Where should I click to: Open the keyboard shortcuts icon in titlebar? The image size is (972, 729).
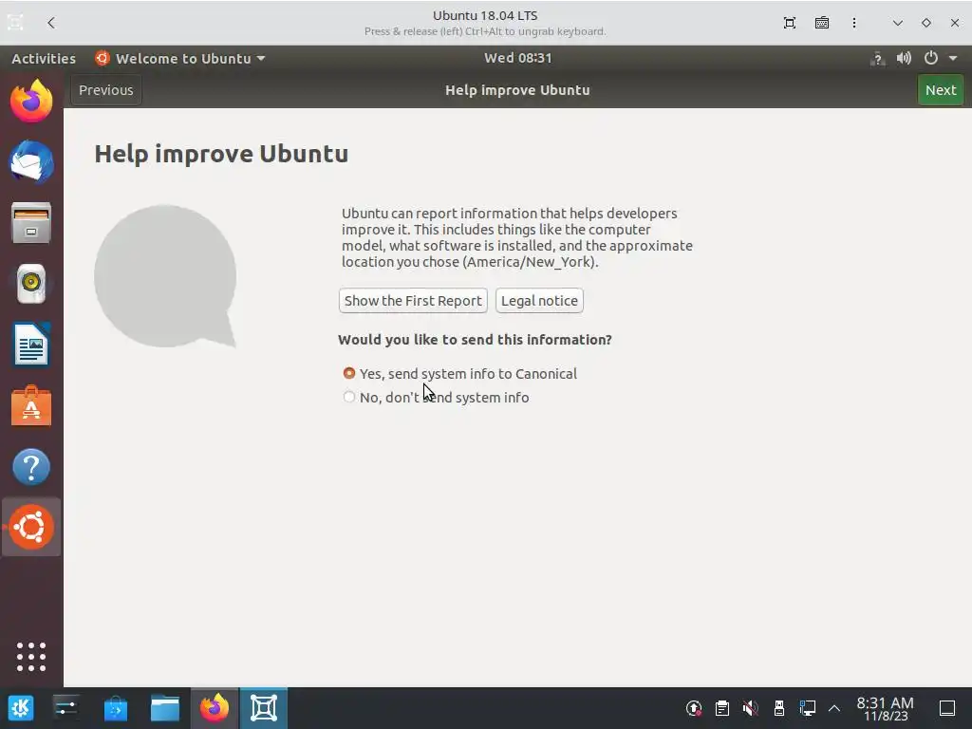point(822,23)
